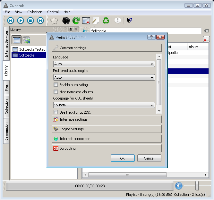Click the Album column header

(x=198, y=47)
